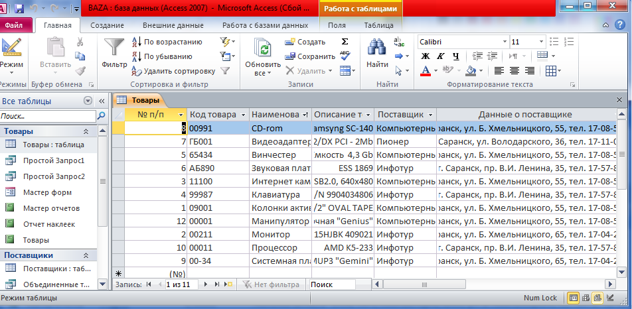Click new blank record navigation button
The width and height of the screenshot is (632, 309).
click(x=229, y=284)
